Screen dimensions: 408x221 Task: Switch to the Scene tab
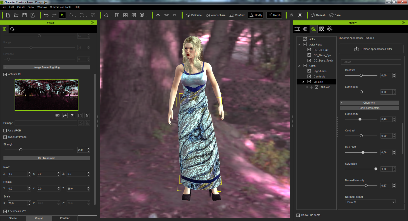coord(13,218)
